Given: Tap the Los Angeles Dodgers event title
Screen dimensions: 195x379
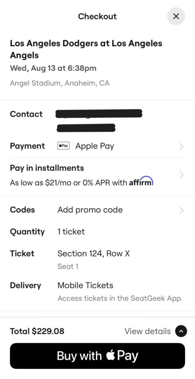Looking at the screenshot, I should pyautogui.click(x=86, y=49).
